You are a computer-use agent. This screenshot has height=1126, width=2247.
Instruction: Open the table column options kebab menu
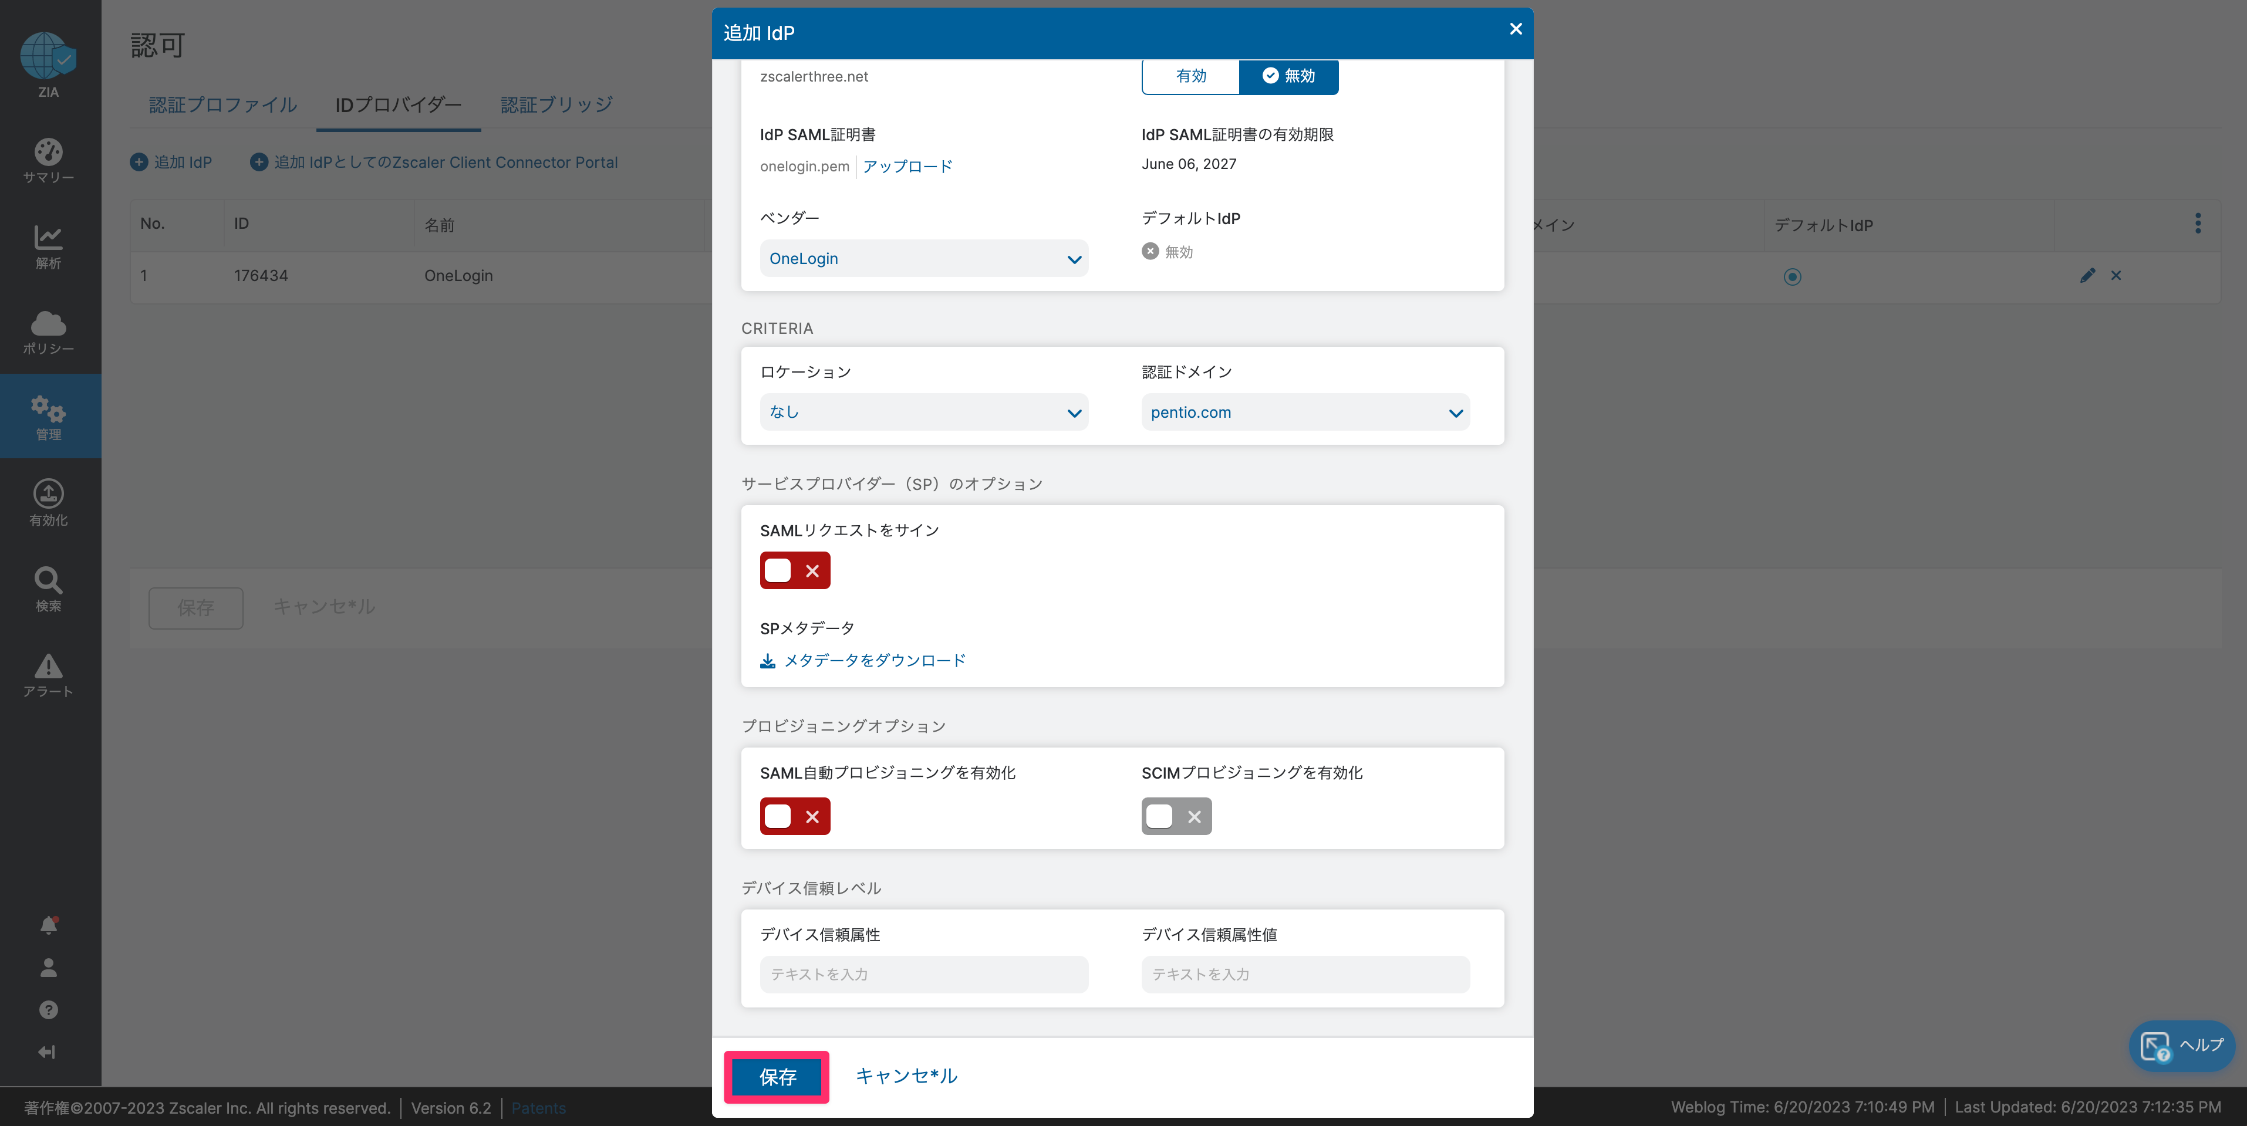click(2198, 224)
